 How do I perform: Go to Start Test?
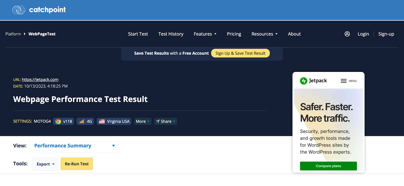point(138,34)
